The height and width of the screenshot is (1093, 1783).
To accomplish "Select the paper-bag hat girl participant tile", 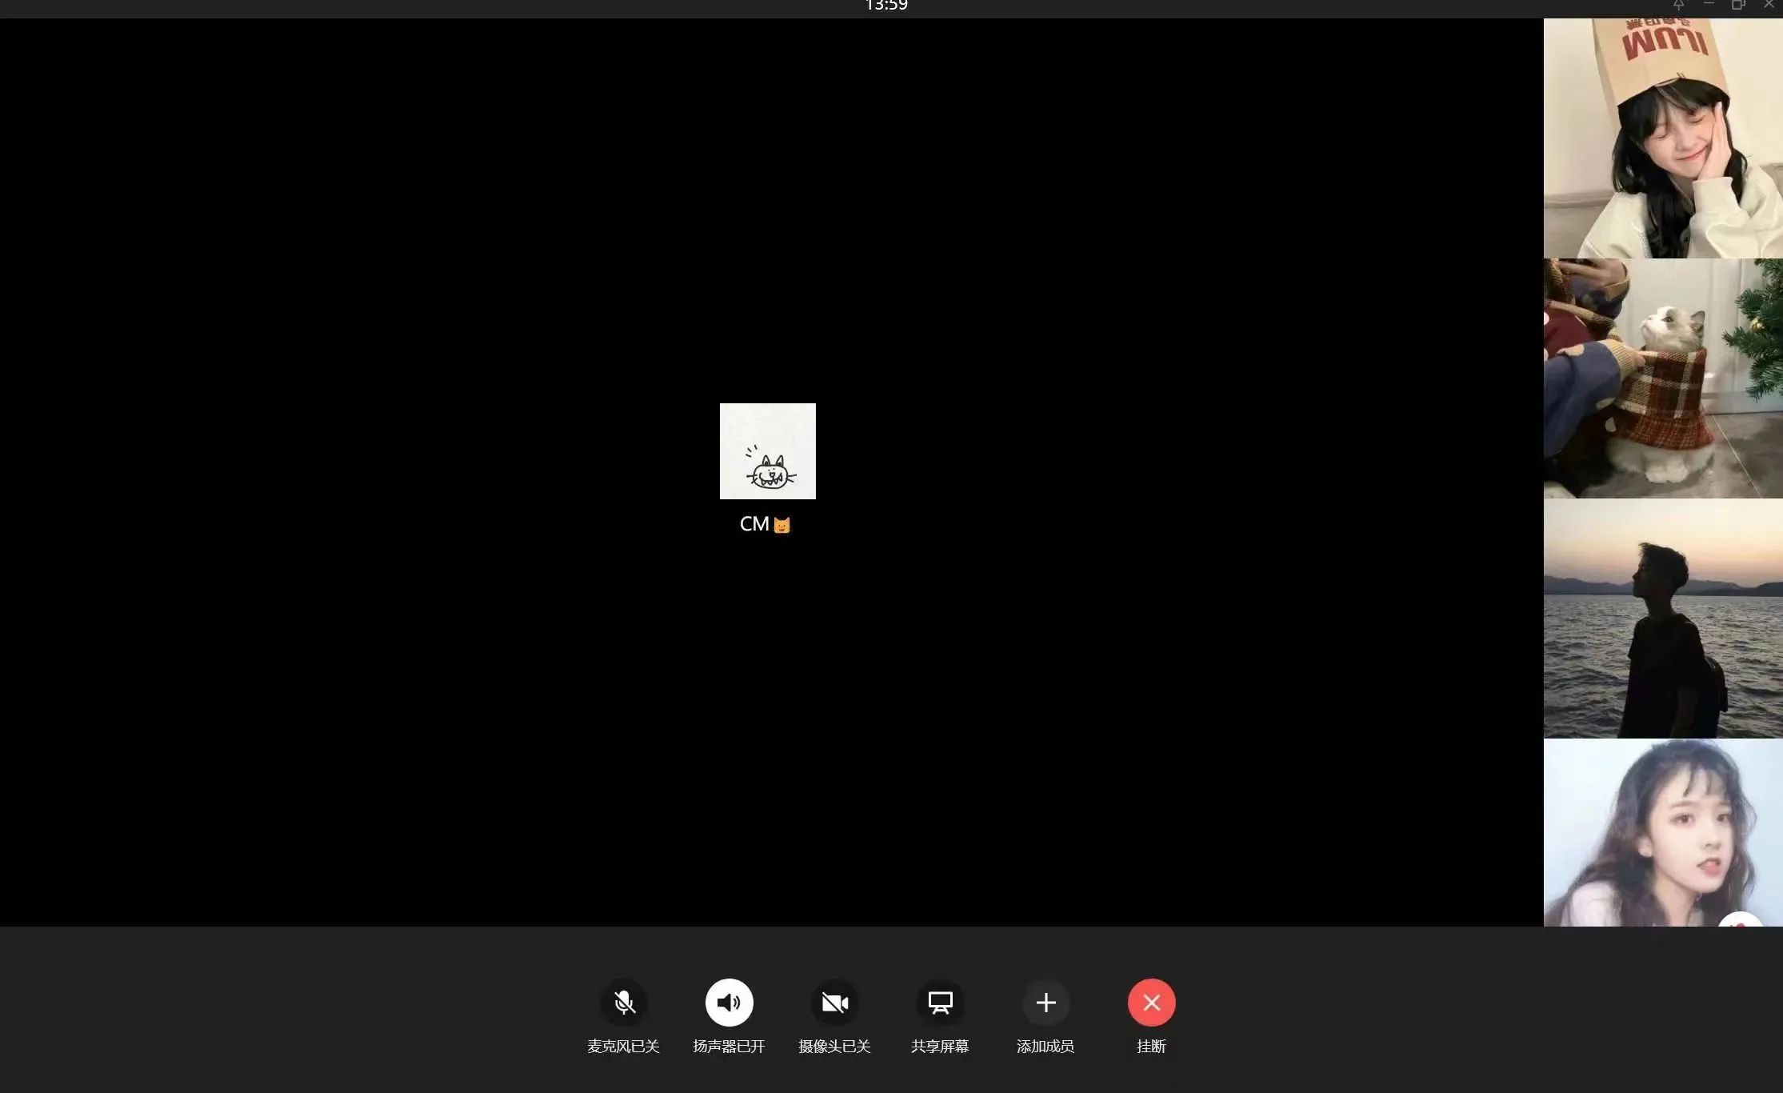I will (x=1662, y=138).
